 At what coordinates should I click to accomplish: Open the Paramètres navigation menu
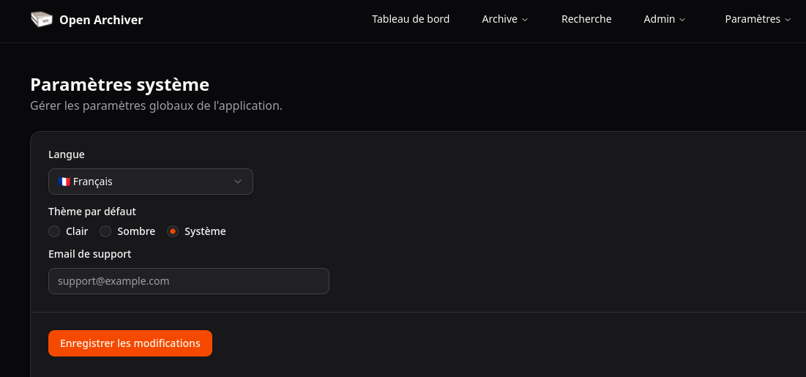pyautogui.click(x=757, y=19)
